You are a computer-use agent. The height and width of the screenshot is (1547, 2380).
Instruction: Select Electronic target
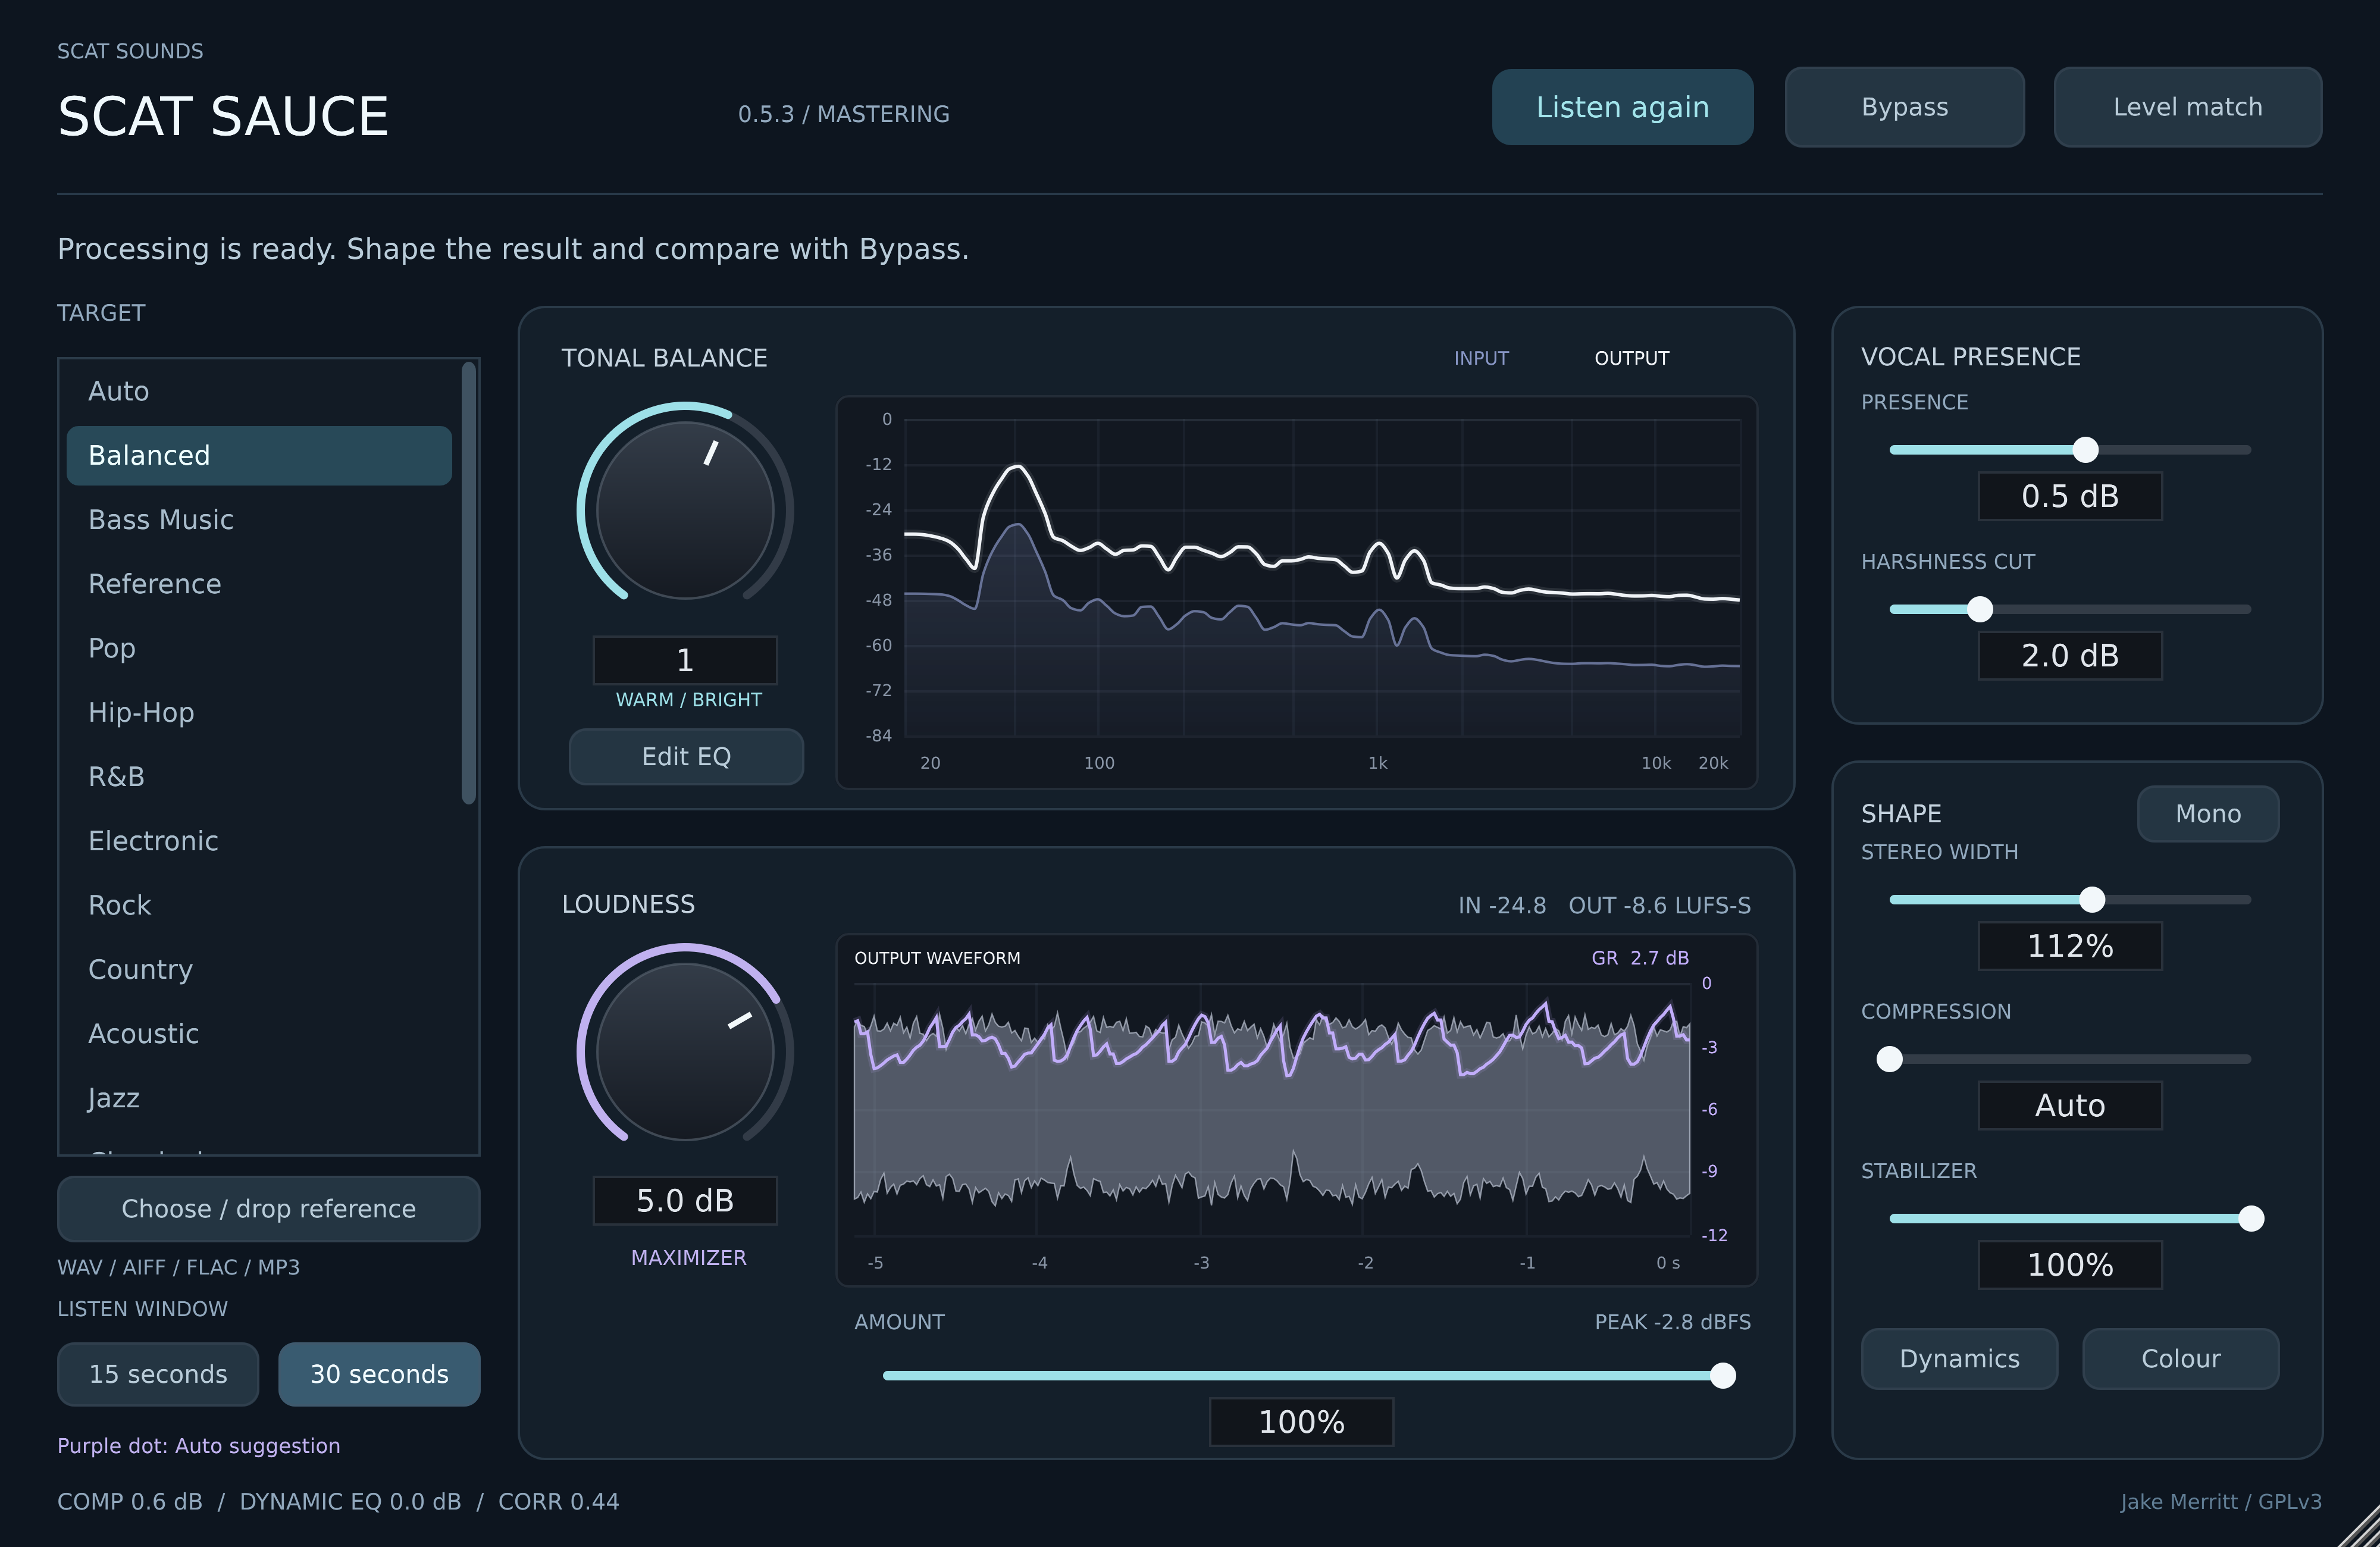pos(259,841)
